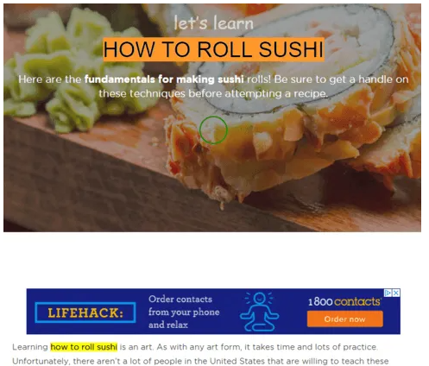Click 'United States' in the paragraph
The height and width of the screenshot is (366, 429).
click(237, 361)
